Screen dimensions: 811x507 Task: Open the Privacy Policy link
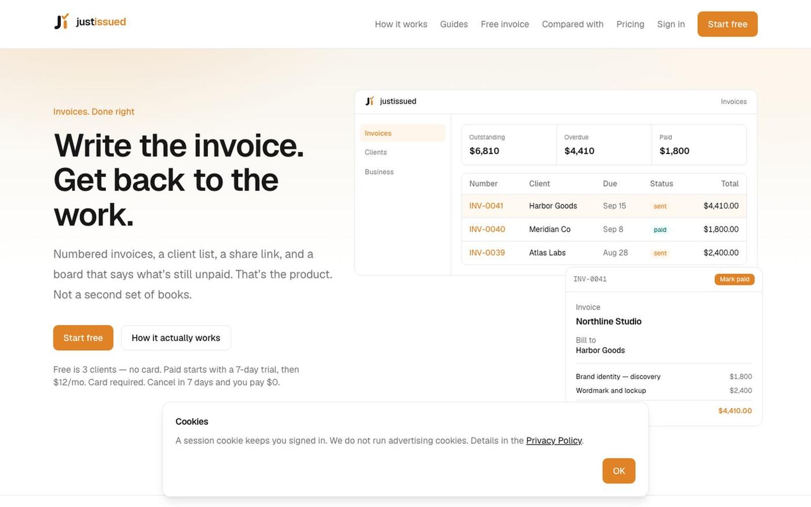[x=554, y=440]
